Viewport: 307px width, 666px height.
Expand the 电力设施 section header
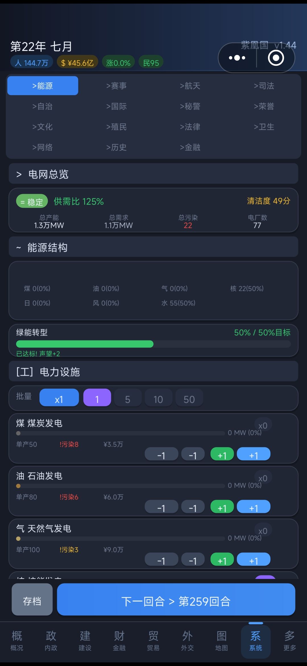pyautogui.click(x=153, y=371)
